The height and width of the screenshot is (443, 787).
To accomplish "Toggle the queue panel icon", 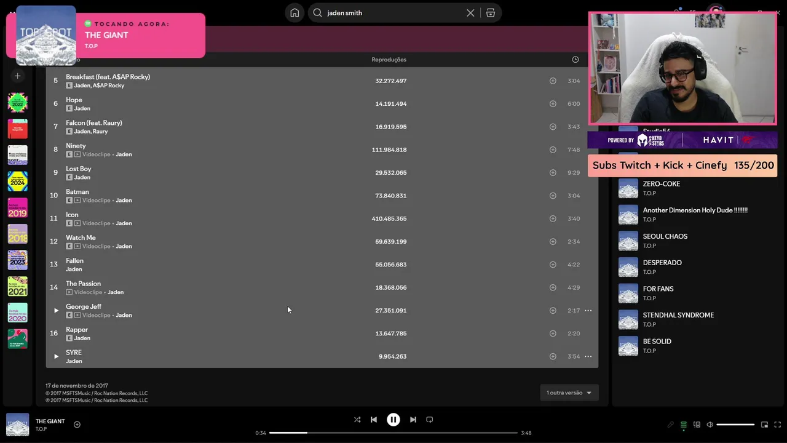I will coord(684,425).
